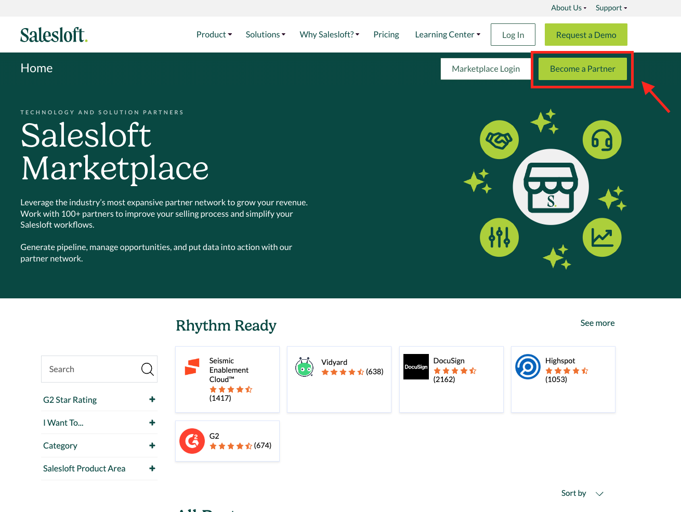This screenshot has width=681, height=512.
Task: Click DocuSign's (2162) review count
Action: pos(444,379)
